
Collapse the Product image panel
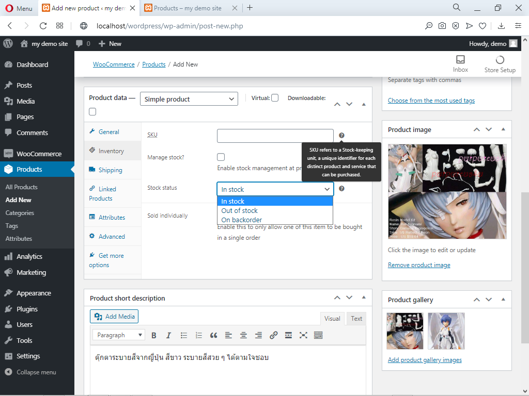pos(503,129)
